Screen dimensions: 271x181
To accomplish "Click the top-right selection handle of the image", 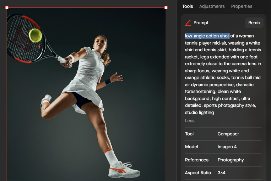I will pos(166,7).
